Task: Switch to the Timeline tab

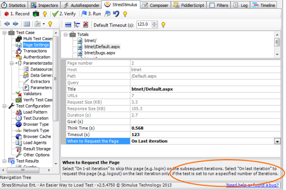Action: [x=263, y=5]
